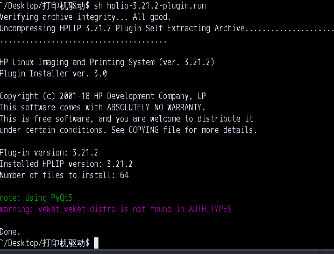This screenshot has width=334, height=254.
Task: Click the 'sh hplip-3.21.2-plugin.run' command text
Action: pyautogui.click(x=150, y=6)
